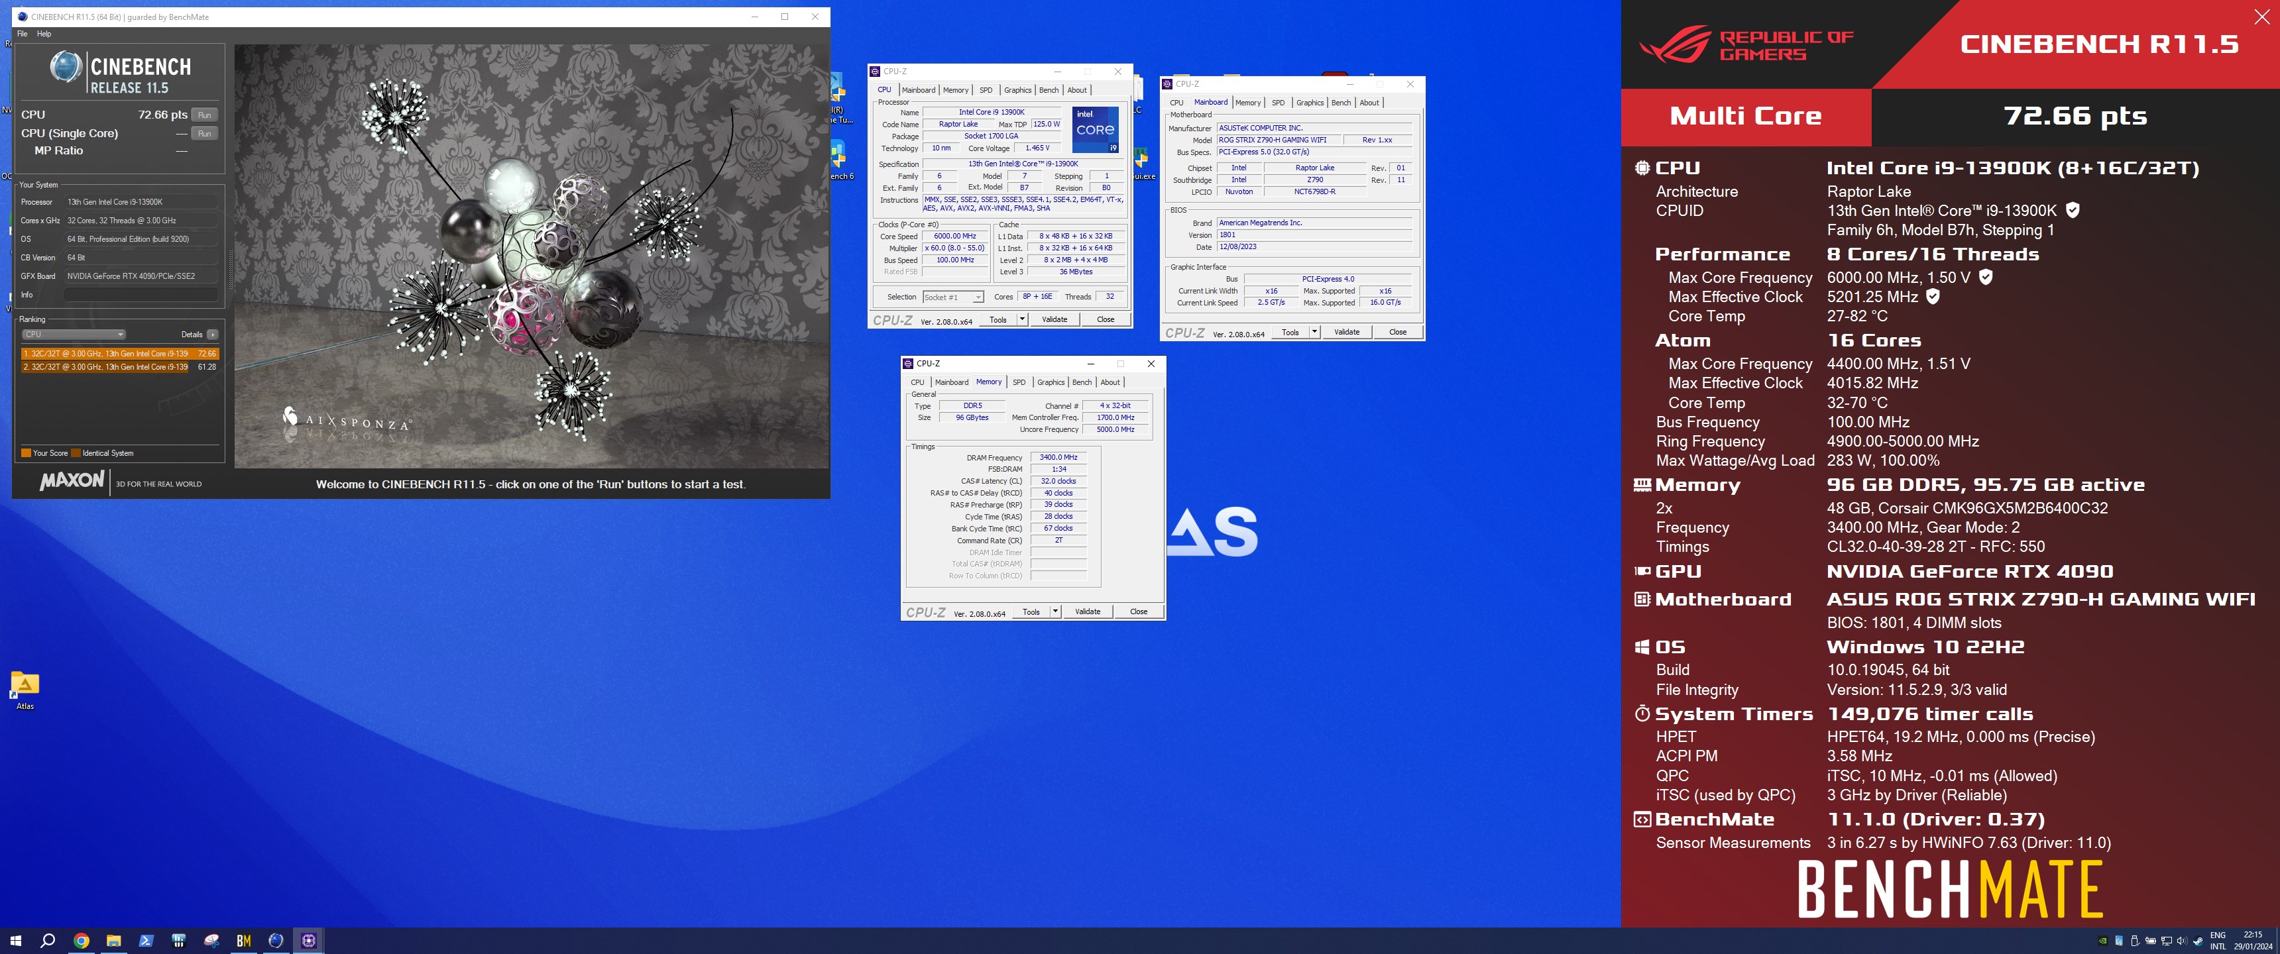Open volume speaker tray icon
The image size is (2280, 954).
[x=2182, y=941]
